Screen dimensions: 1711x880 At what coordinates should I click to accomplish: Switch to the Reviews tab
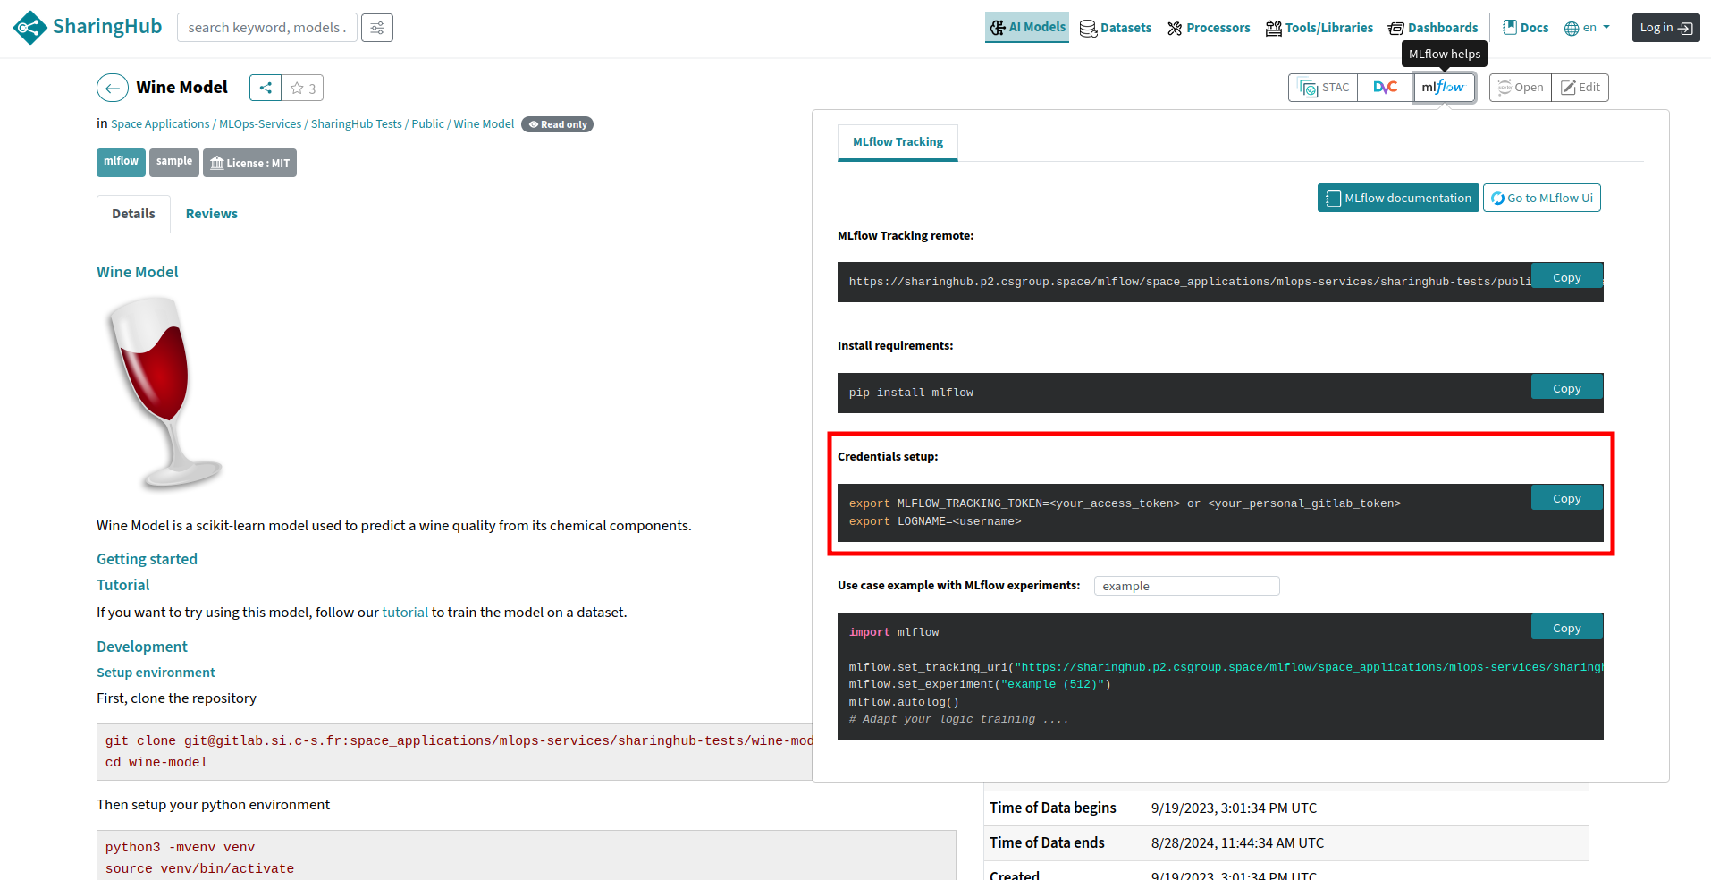pos(212,214)
